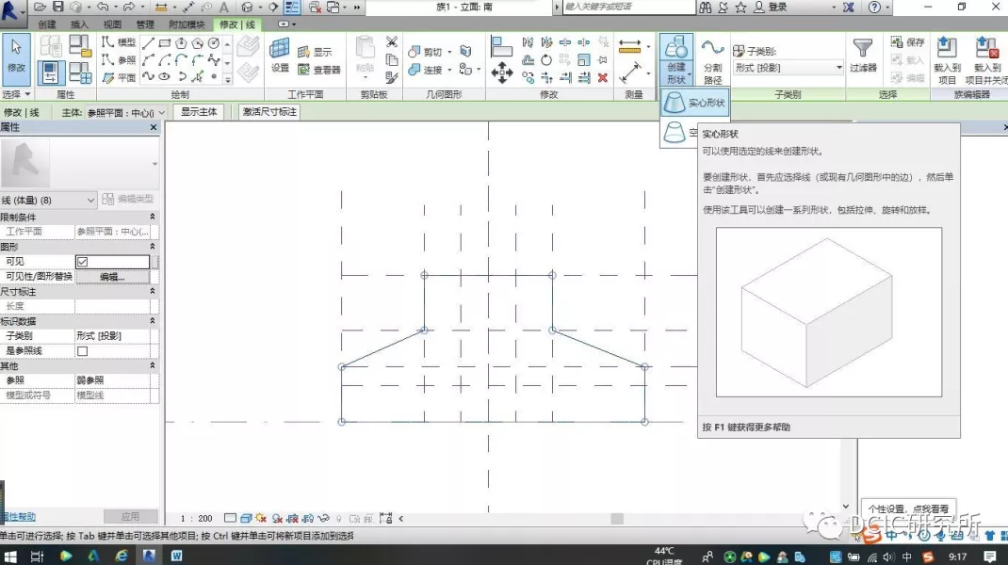Expand the 选择 panel dropdown
This screenshot has height=565, width=1008.
coord(16,94)
